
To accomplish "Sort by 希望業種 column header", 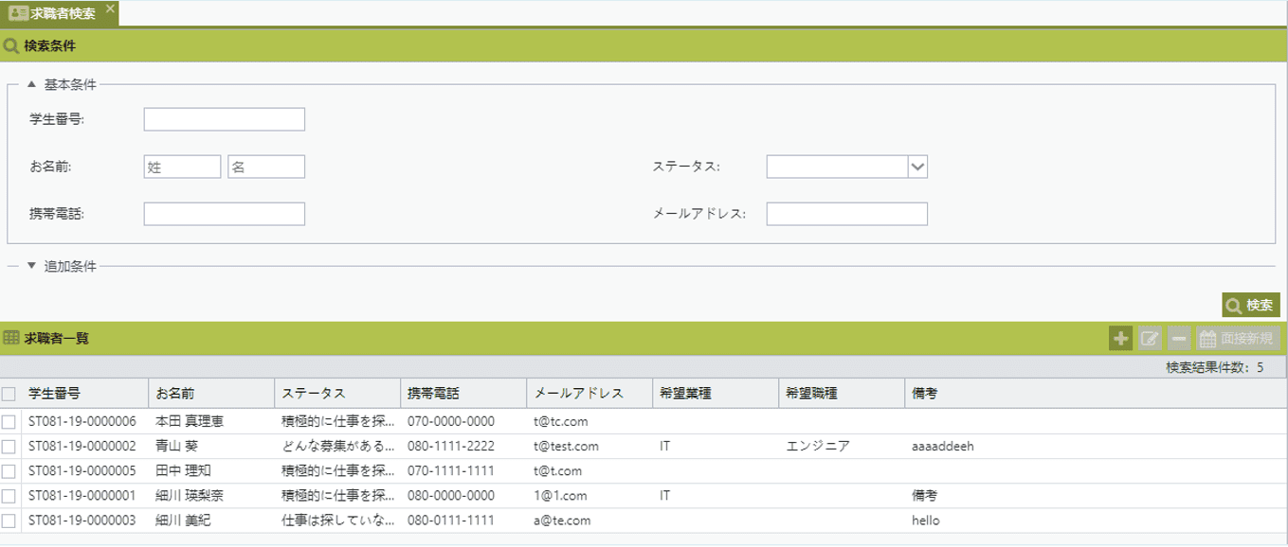I will click(716, 394).
